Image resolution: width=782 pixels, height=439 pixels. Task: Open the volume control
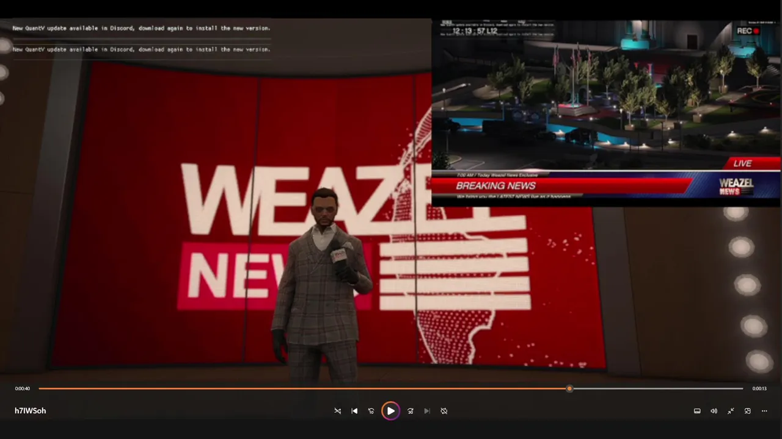[x=714, y=411]
